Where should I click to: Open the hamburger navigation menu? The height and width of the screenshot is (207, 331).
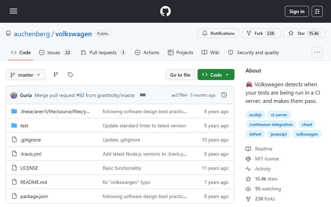tap(13, 11)
